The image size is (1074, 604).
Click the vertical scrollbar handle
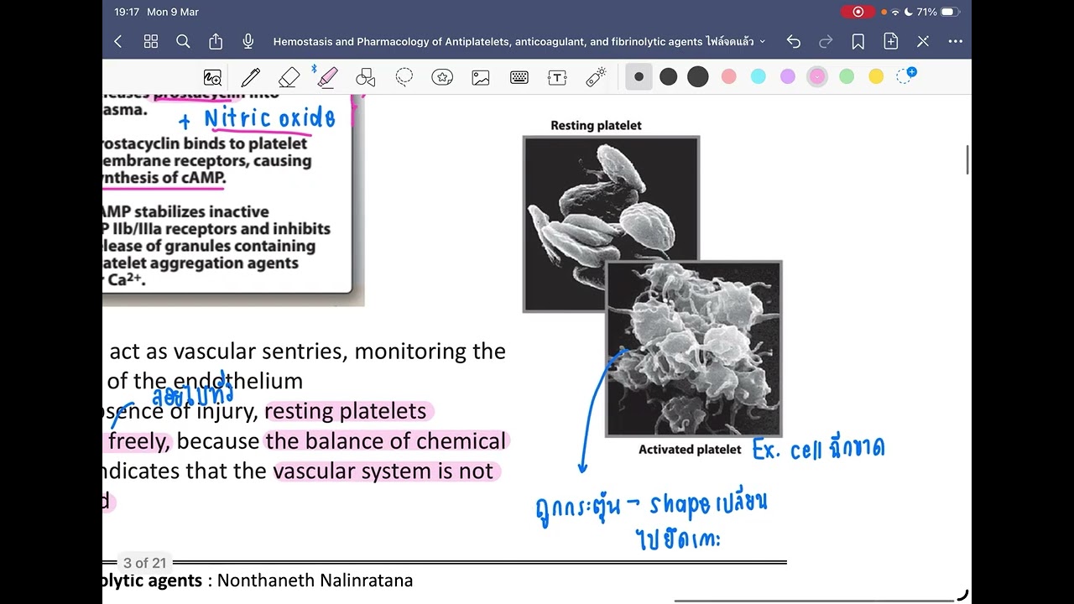coord(968,159)
